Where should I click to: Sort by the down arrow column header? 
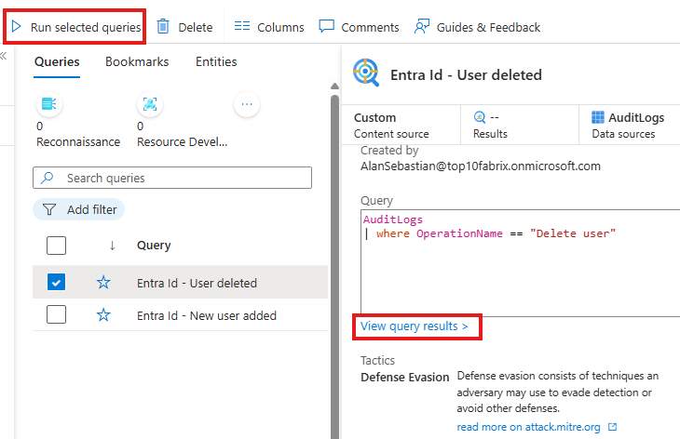pyautogui.click(x=113, y=246)
